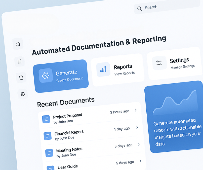The image size is (203, 170).
Task: Click the Automated Documentation & Reporting heading
Action: pyautogui.click(x=99, y=45)
